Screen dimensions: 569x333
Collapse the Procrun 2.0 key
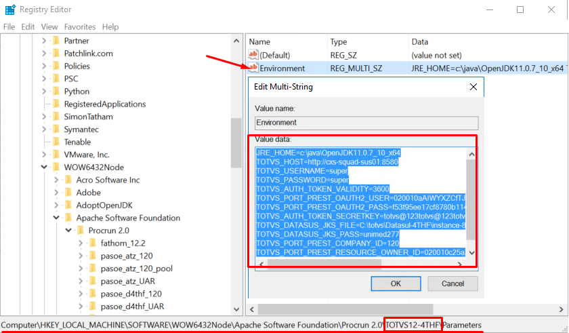[x=68, y=231]
